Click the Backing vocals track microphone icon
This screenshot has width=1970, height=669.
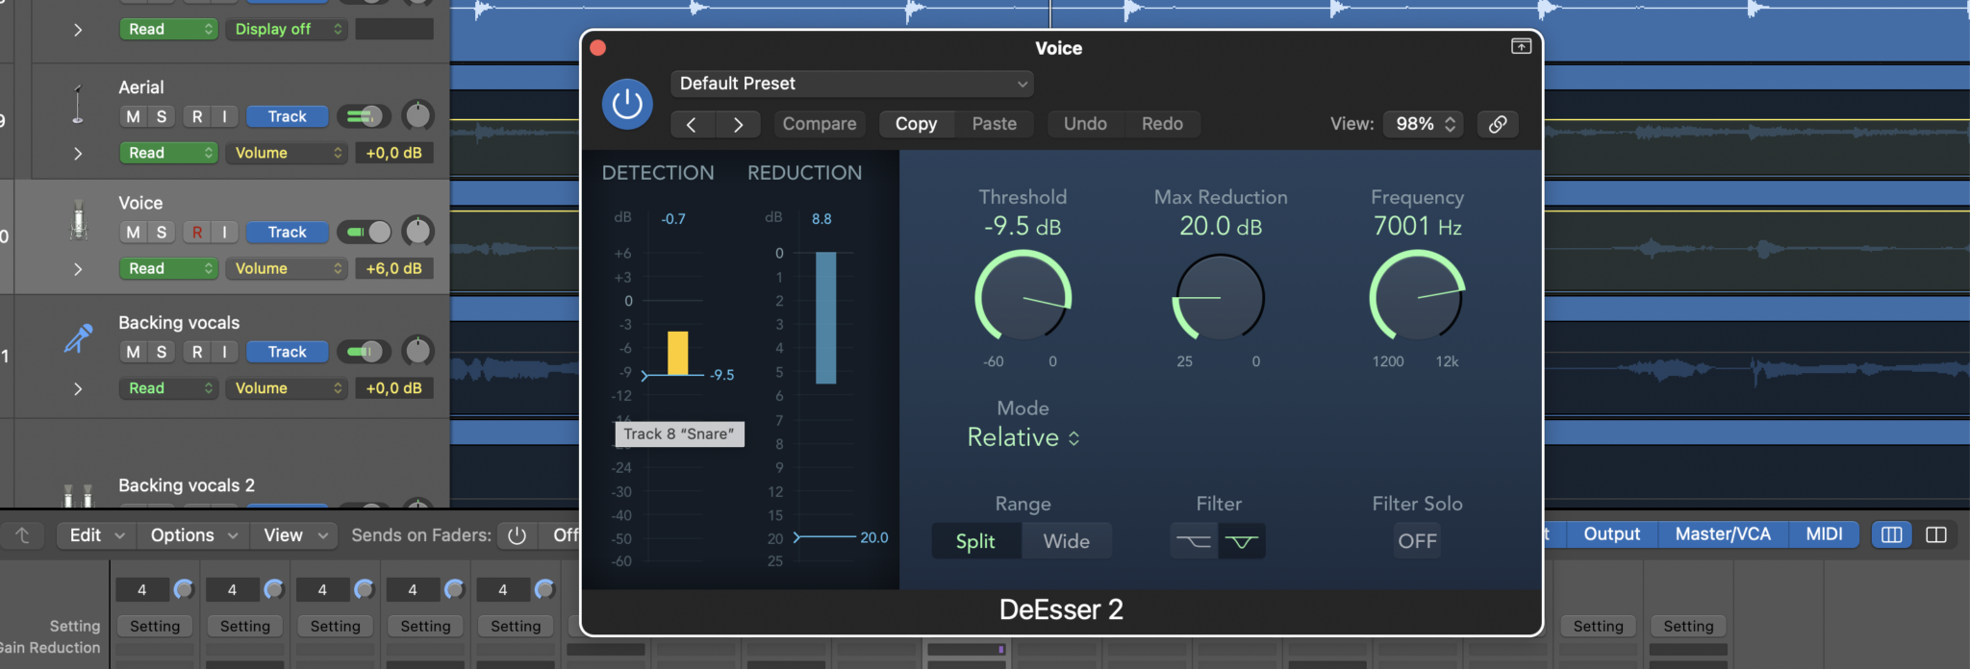78,338
